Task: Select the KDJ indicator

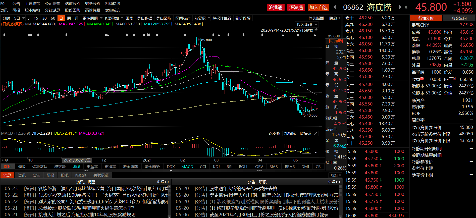Action: pos(216,167)
